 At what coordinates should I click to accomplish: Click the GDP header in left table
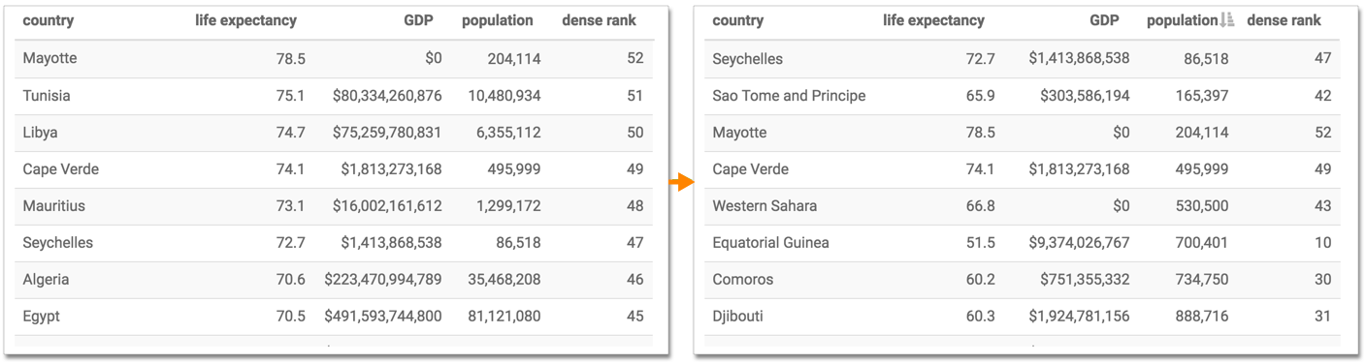(x=418, y=20)
